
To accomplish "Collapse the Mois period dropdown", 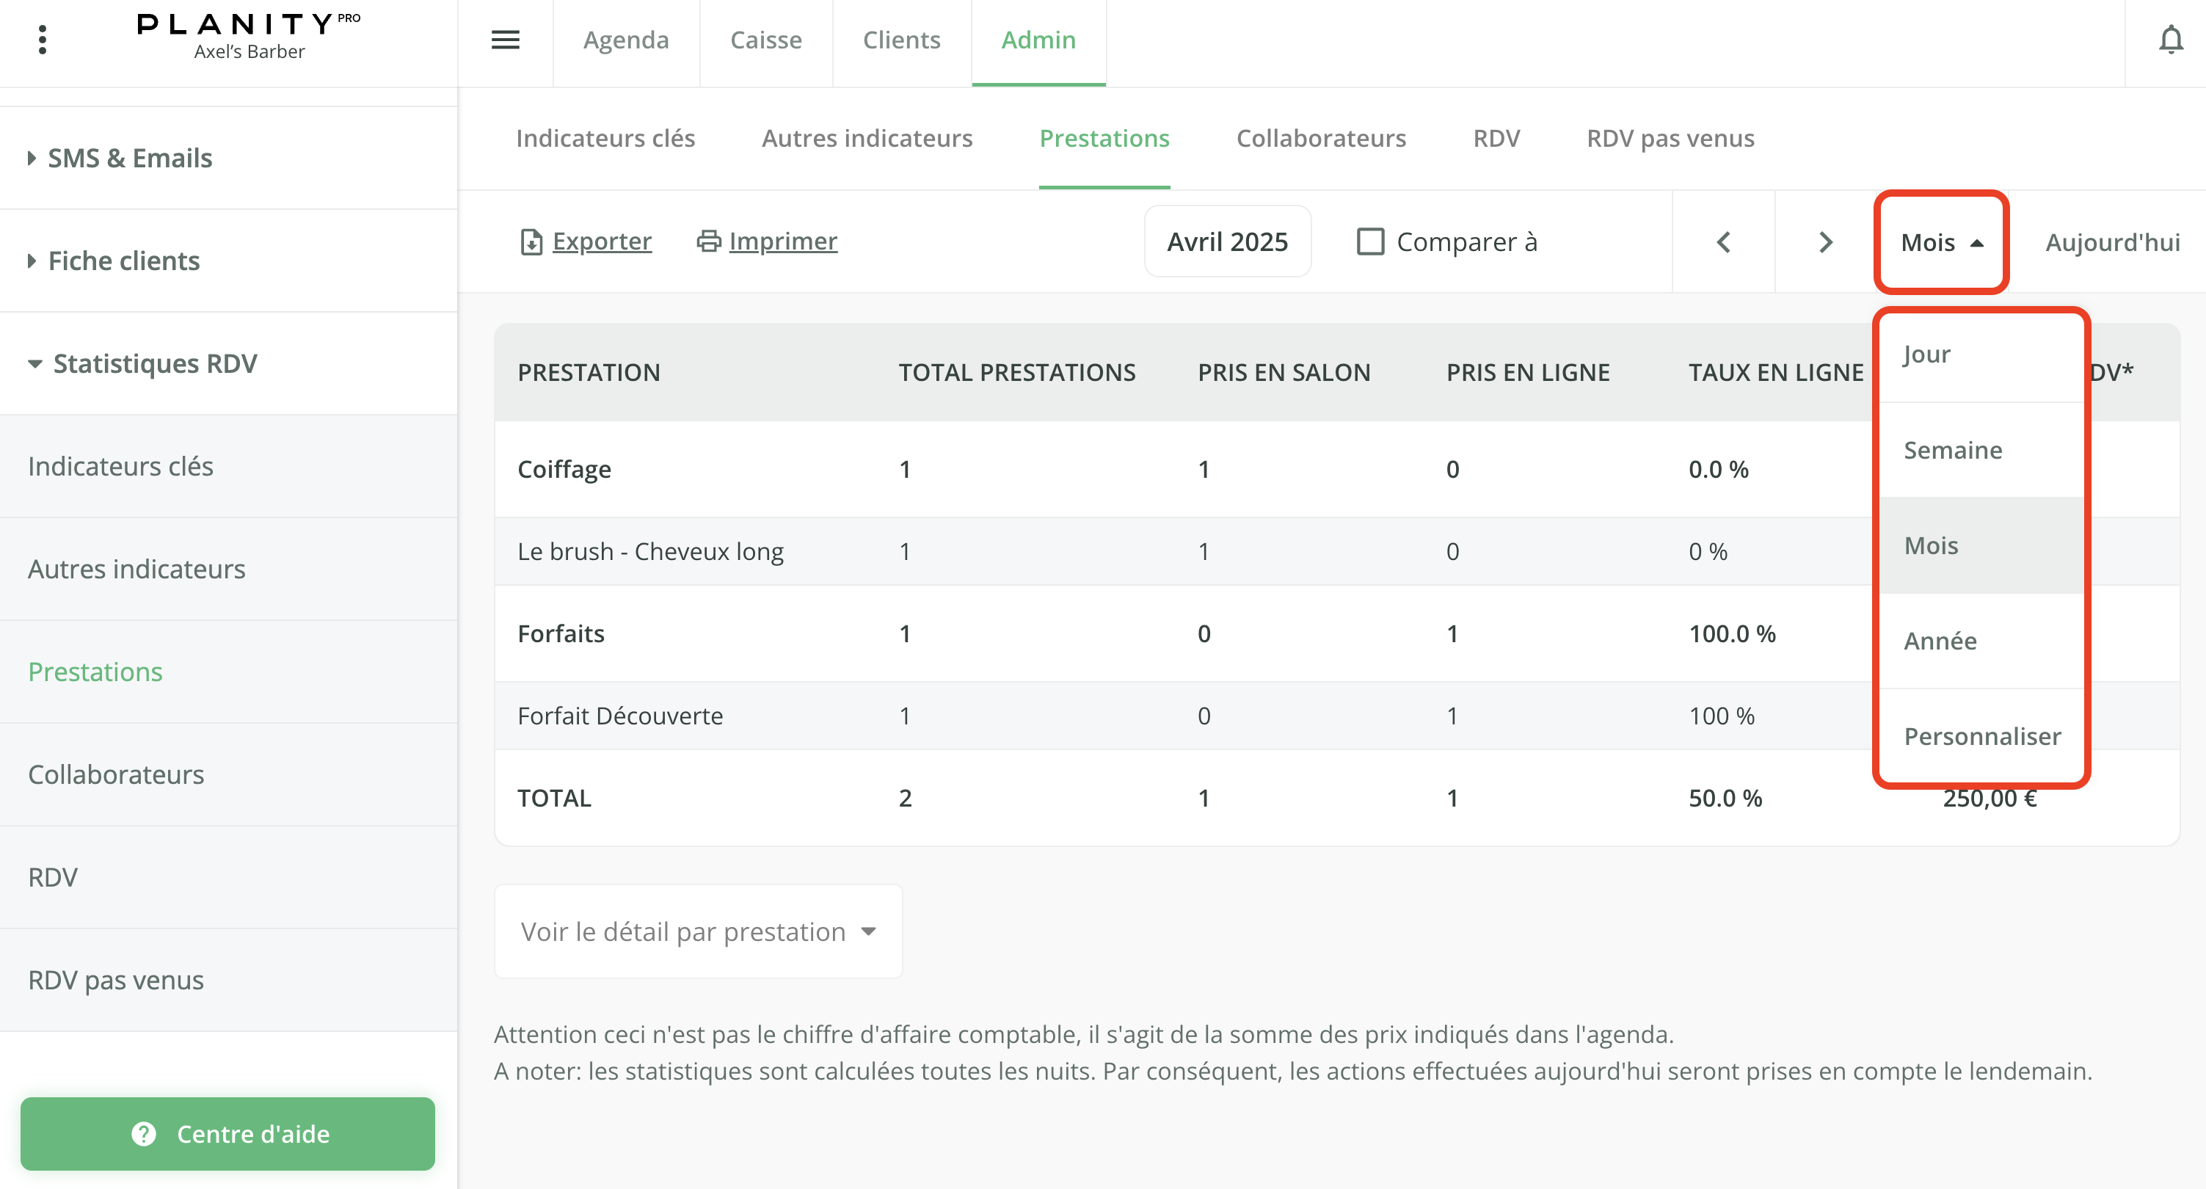I will tap(1940, 242).
